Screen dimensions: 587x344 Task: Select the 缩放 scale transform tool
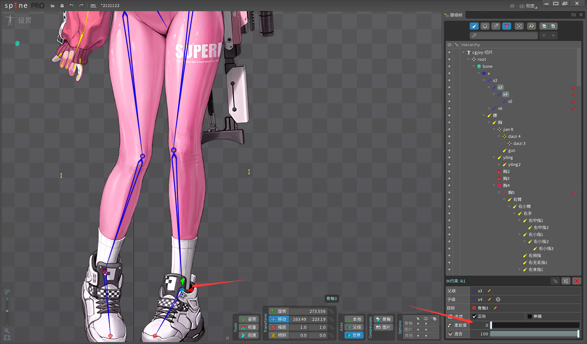click(279, 327)
